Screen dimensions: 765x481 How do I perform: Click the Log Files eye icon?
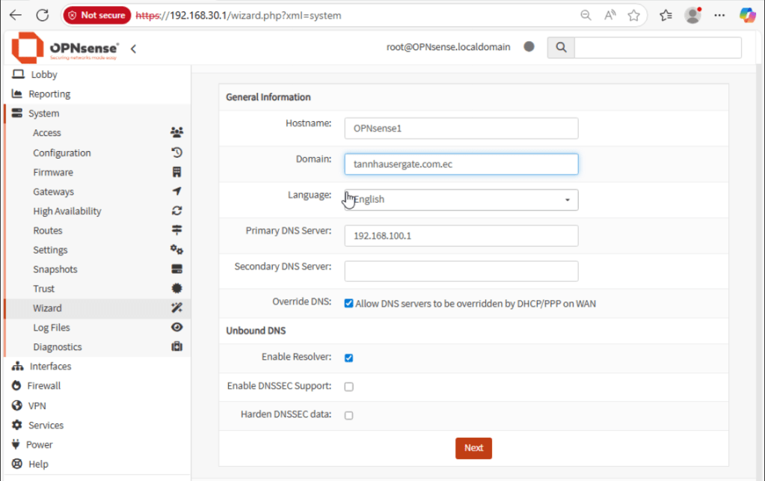coord(176,328)
